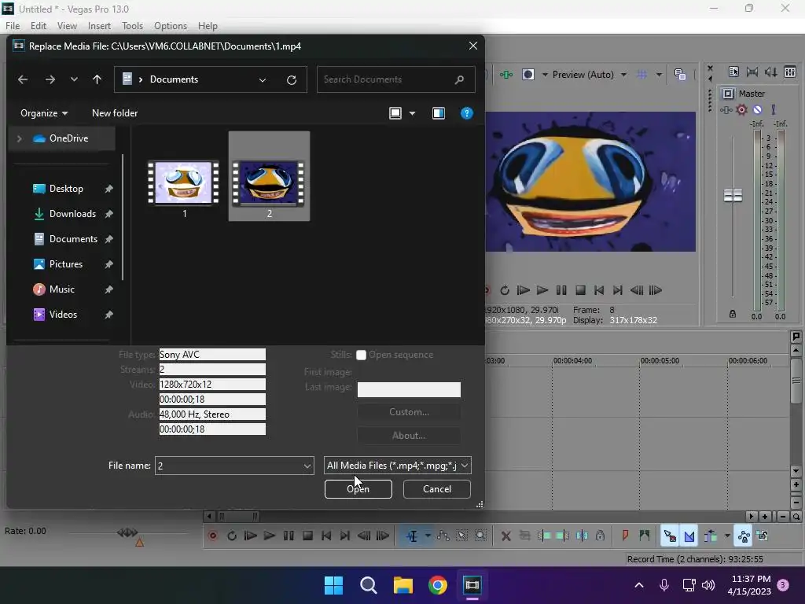Viewport: 805px width, 604px height.
Task: Click the Insert Region icon
Action: point(645,536)
